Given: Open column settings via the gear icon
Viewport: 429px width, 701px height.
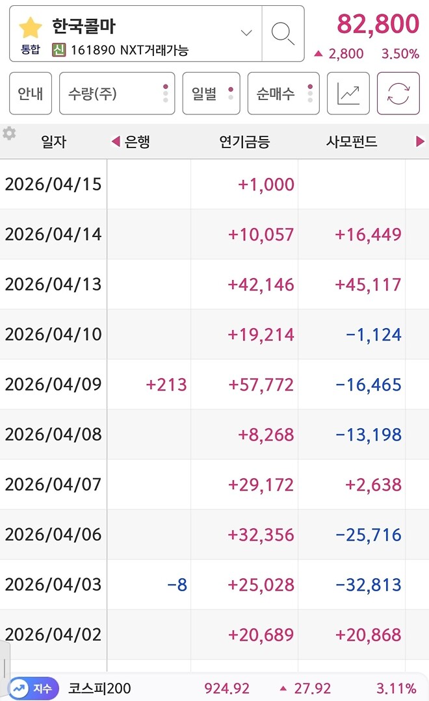Looking at the screenshot, I should [9, 133].
